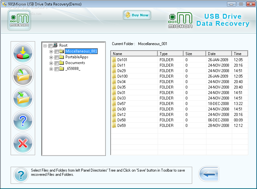
Task: Sort list by Date column header
Action: pos(219,54)
